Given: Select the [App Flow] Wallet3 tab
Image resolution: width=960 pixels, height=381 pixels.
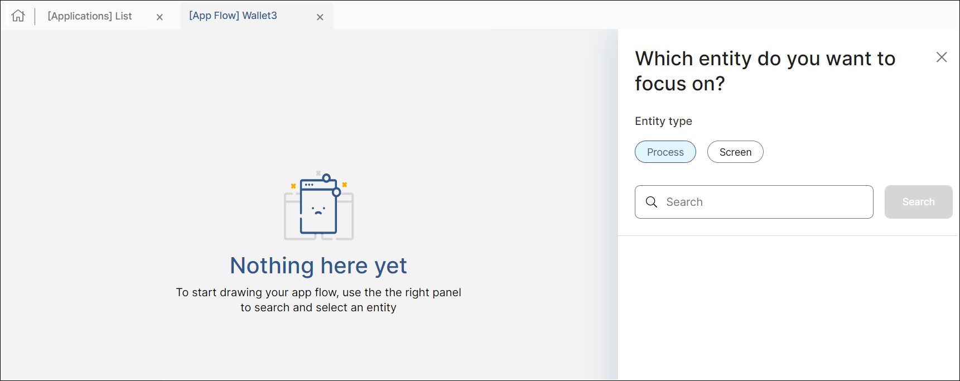Looking at the screenshot, I should [x=233, y=16].
